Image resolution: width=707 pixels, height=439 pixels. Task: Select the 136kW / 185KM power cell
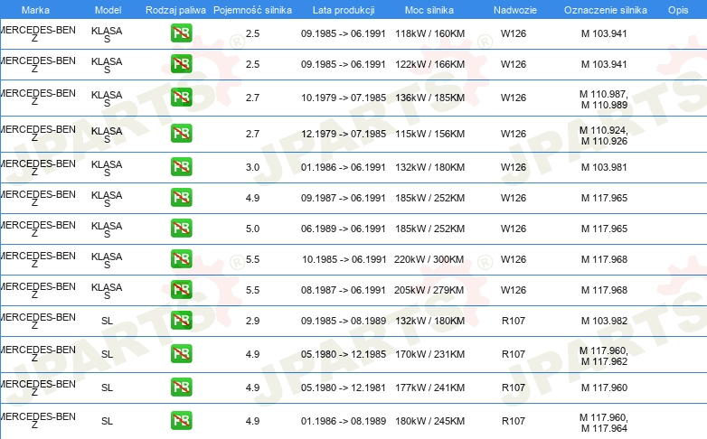click(429, 98)
